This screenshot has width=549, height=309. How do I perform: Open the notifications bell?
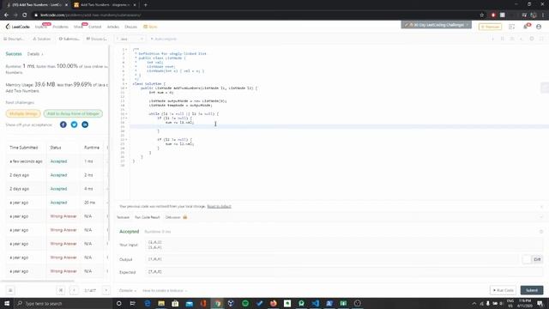coord(526,27)
